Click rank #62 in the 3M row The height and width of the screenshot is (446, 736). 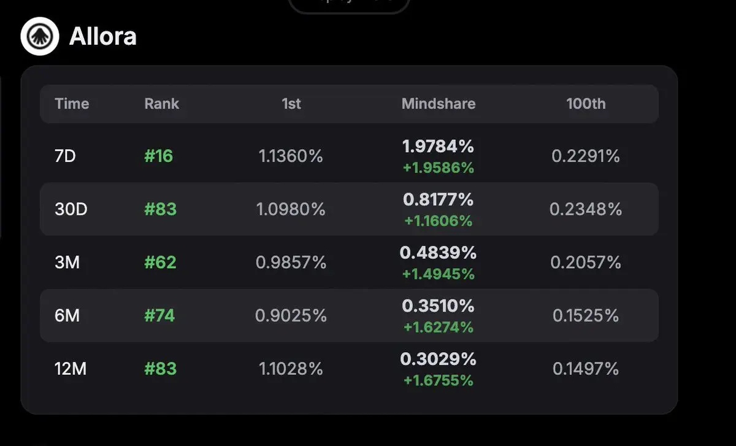coord(160,263)
